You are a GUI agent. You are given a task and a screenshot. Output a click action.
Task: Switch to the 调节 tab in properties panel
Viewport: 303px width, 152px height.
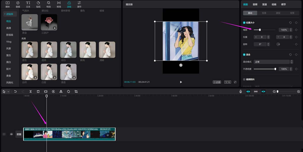tap(284, 5)
